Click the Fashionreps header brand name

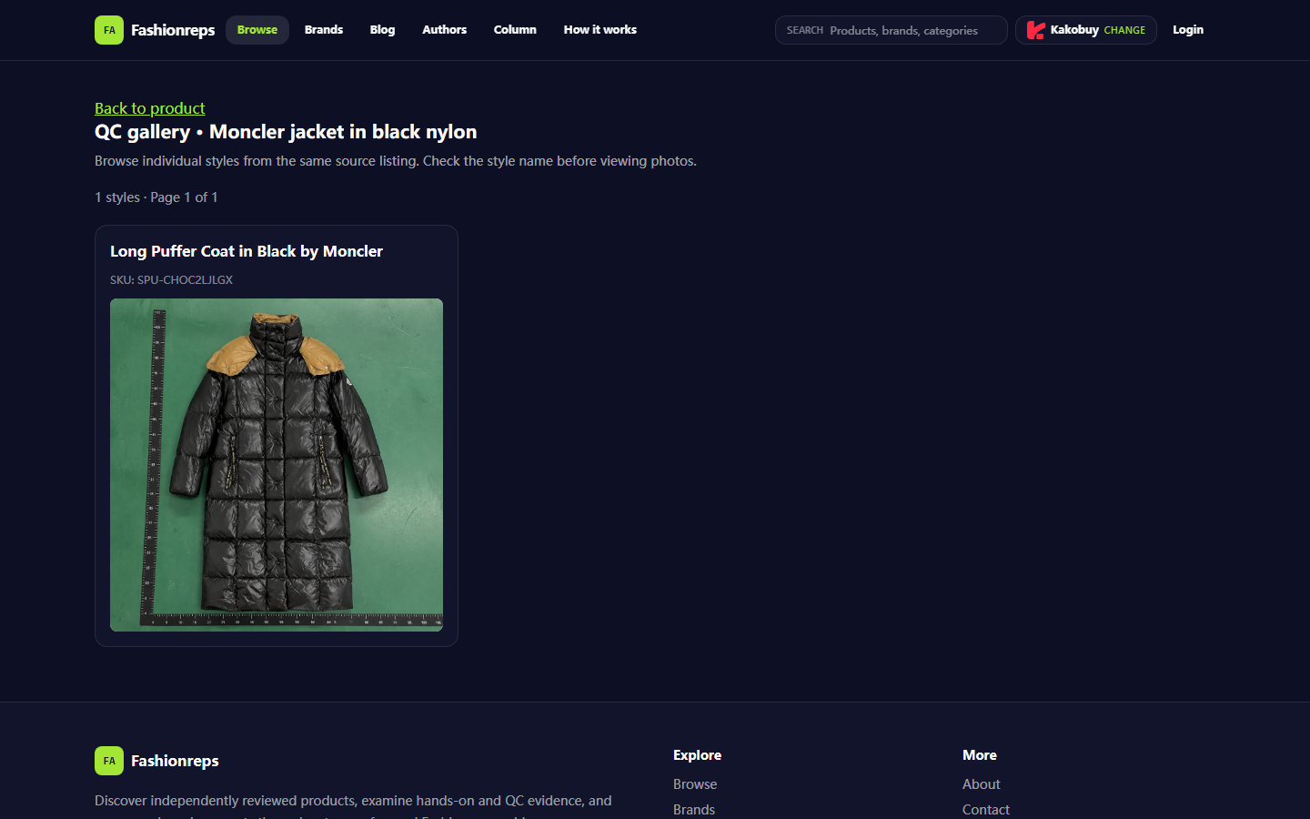173,30
